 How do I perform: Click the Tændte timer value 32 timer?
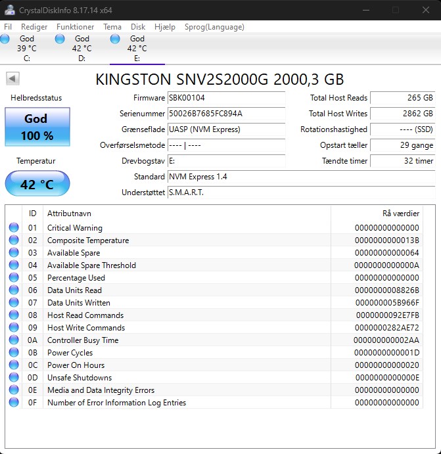[x=402, y=161]
